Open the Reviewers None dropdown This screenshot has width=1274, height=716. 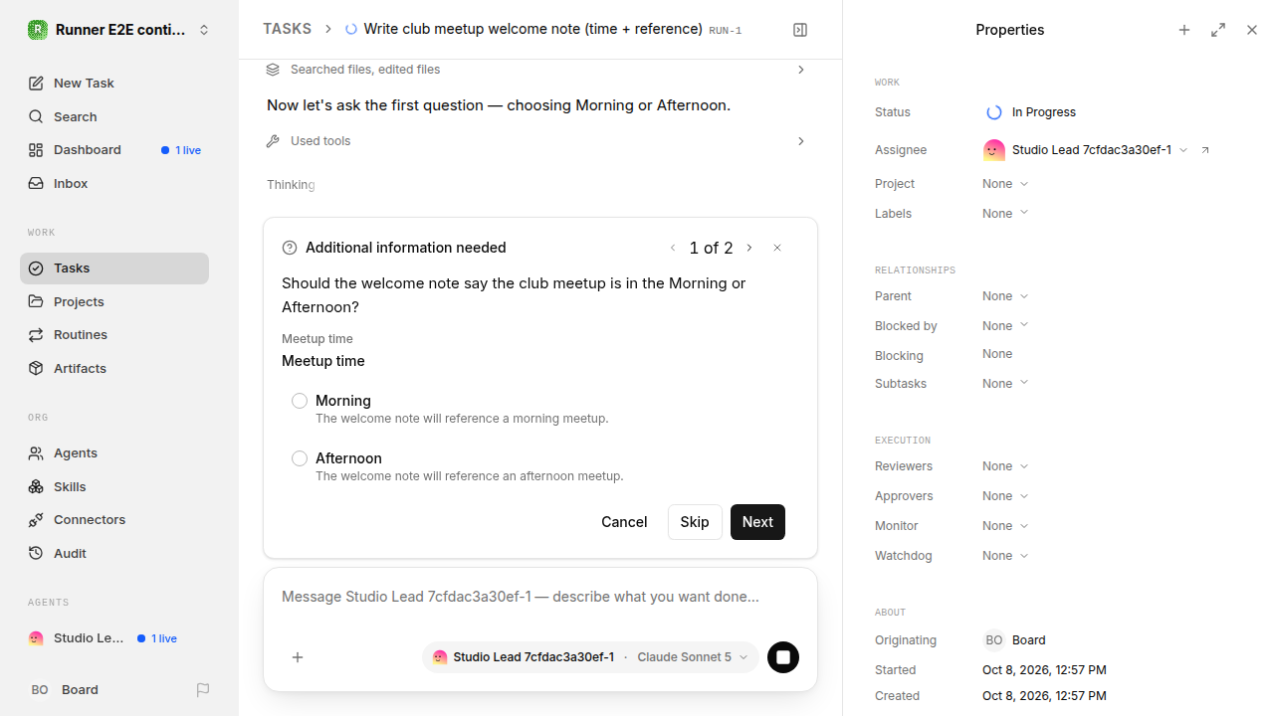1005,466
